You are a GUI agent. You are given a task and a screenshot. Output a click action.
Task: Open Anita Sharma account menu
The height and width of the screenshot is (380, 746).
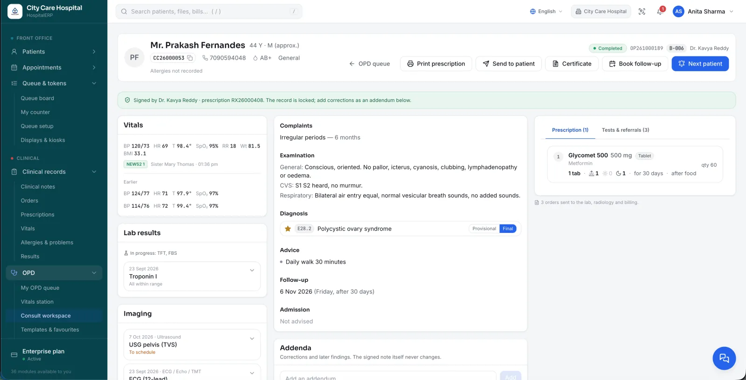[704, 12]
